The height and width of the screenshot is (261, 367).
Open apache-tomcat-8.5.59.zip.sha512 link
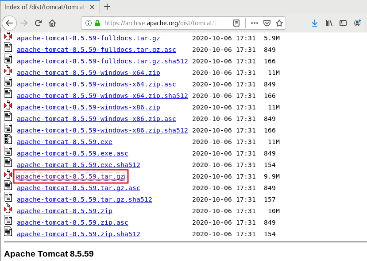click(78, 234)
